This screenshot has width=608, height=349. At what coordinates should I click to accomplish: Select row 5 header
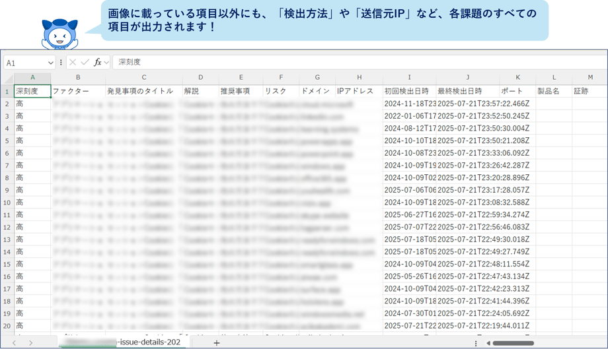(7, 141)
